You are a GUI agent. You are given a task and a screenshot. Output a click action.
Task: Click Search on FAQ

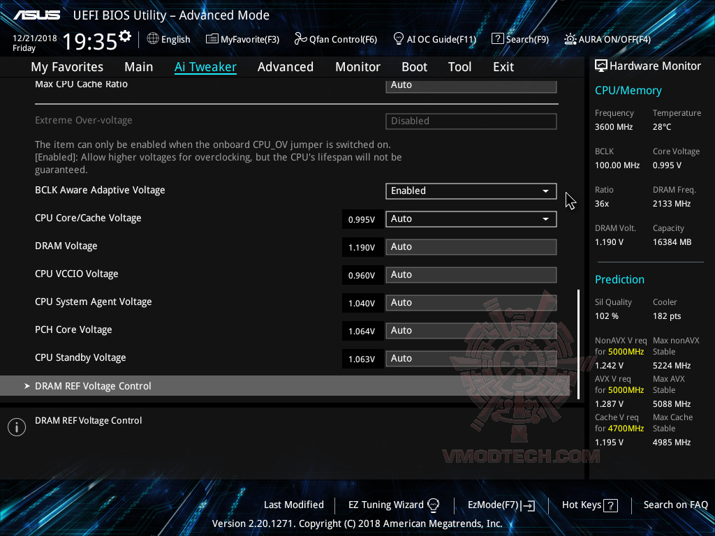[x=675, y=505]
